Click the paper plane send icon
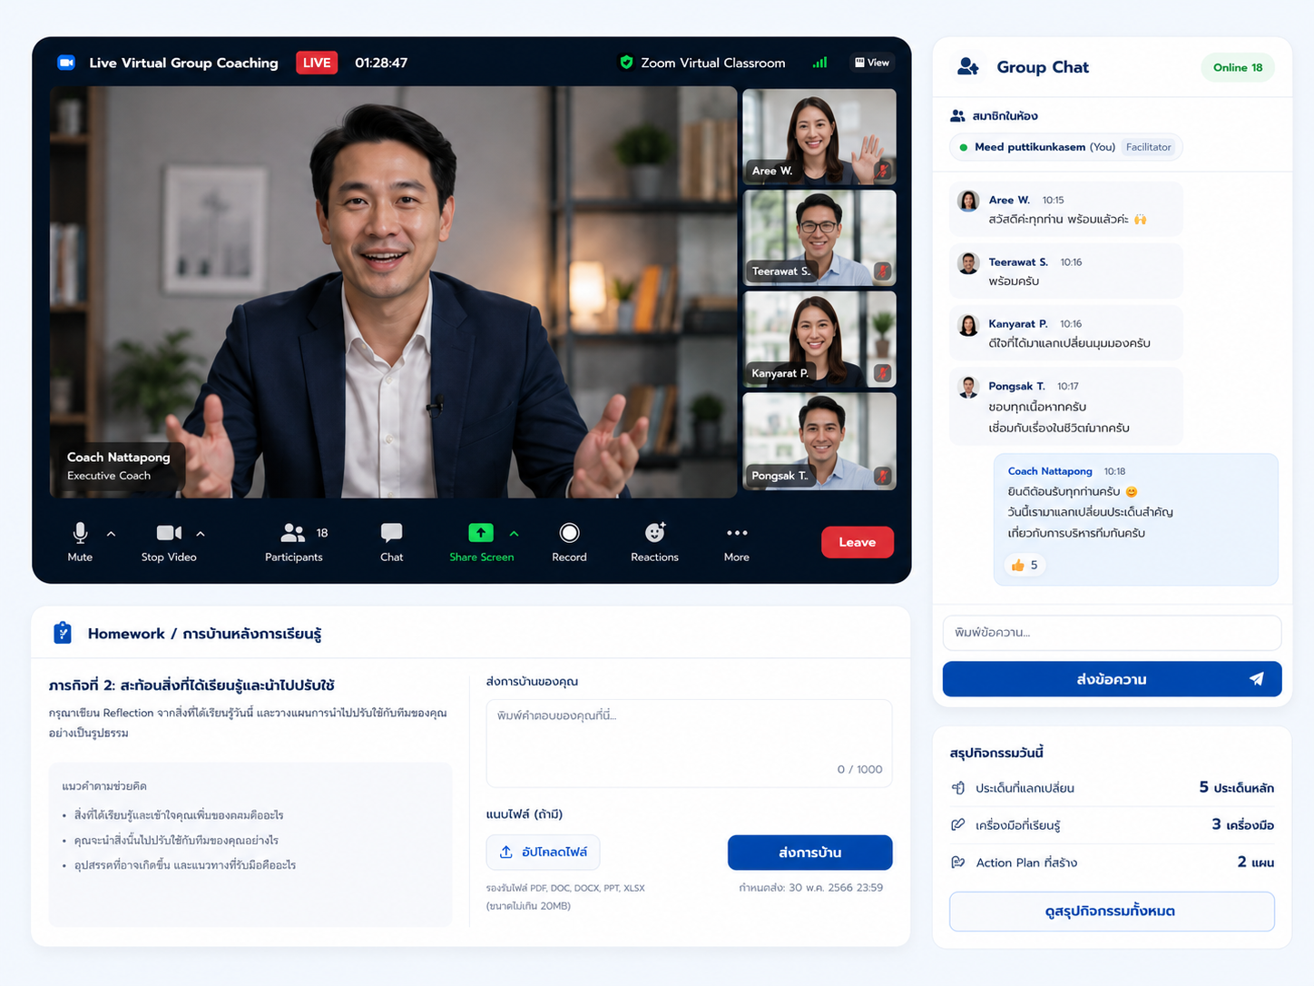The image size is (1314, 986). [1257, 679]
